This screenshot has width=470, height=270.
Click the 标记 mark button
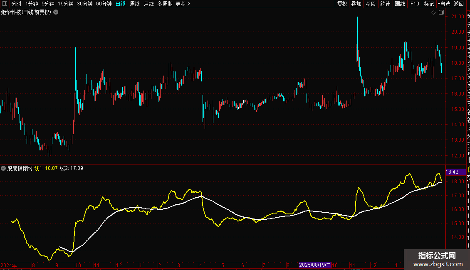tap(429, 4)
